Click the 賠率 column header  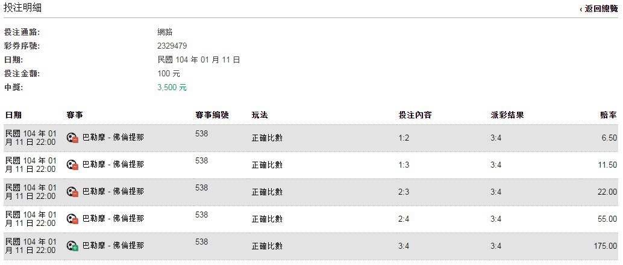(x=609, y=115)
